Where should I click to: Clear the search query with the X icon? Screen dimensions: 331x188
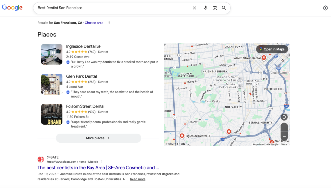[194, 8]
